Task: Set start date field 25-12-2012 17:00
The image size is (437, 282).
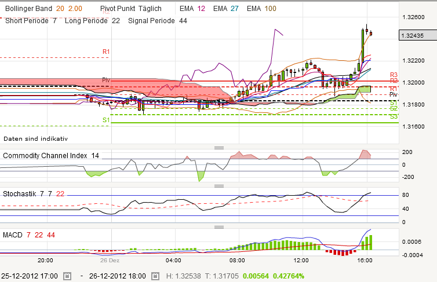Action: (29, 276)
